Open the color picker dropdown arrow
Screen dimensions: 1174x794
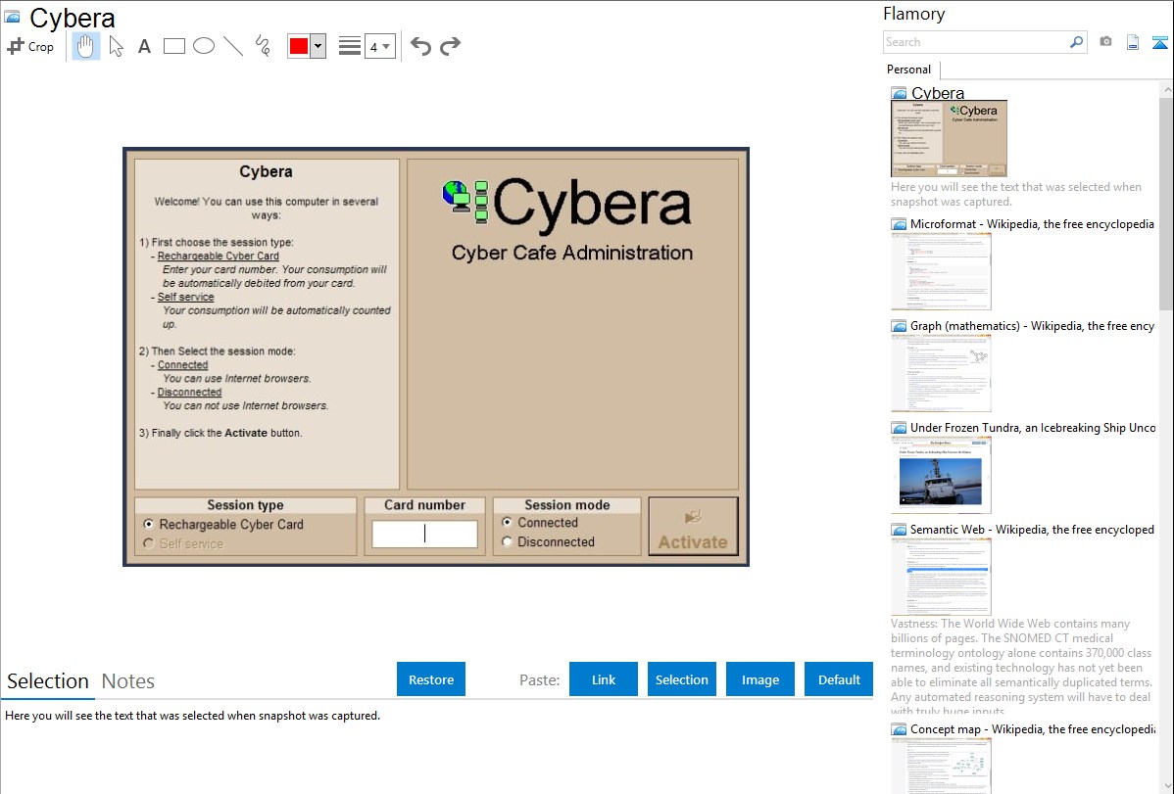(x=318, y=46)
